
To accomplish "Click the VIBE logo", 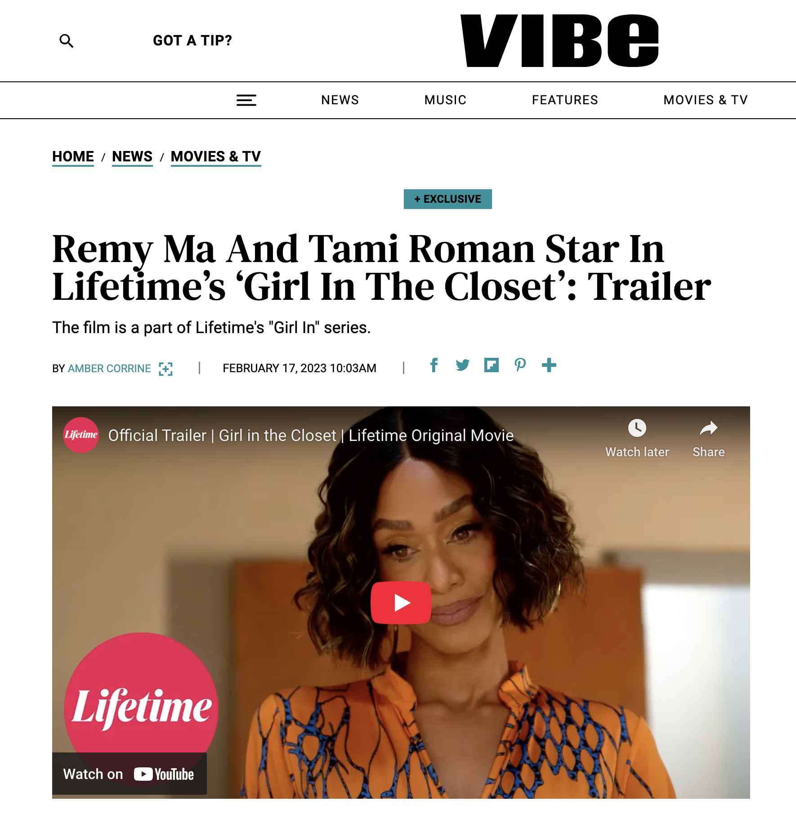I will (559, 41).
